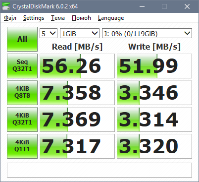The width and height of the screenshot is (199, 182).
Task: Click the sequential read result 56.26
Action: (x=77, y=66)
